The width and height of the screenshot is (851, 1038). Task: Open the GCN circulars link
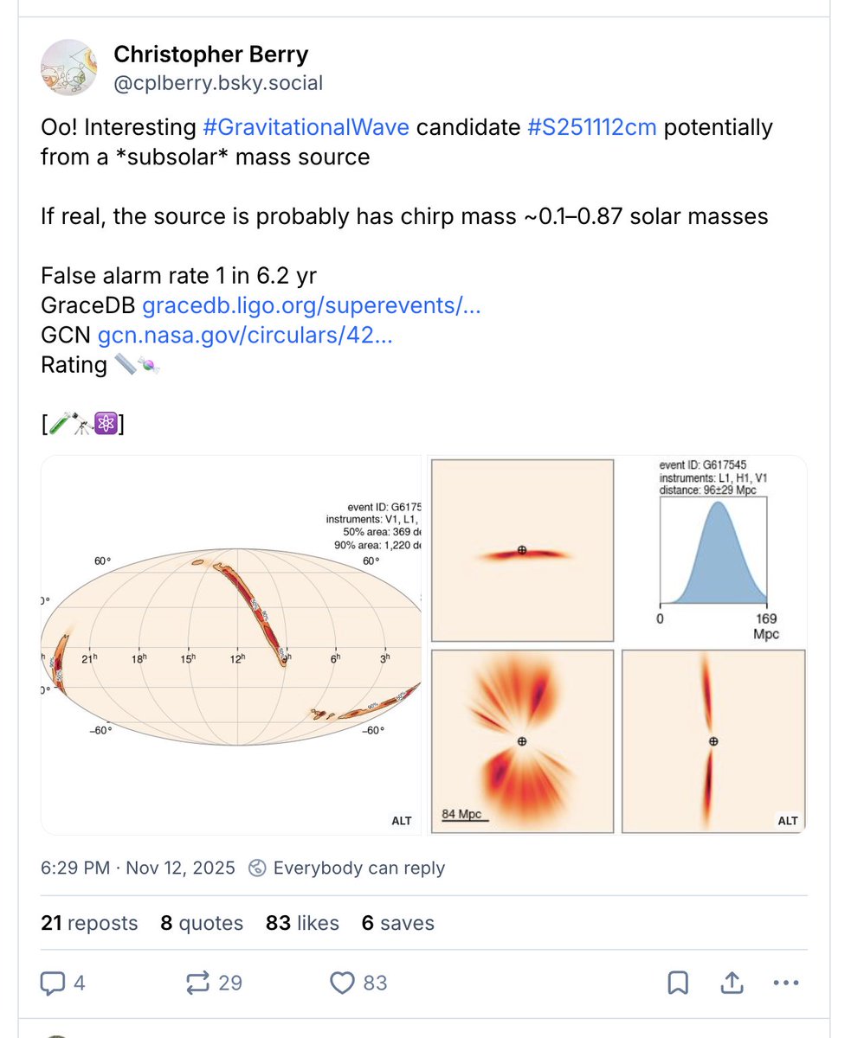(x=245, y=335)
